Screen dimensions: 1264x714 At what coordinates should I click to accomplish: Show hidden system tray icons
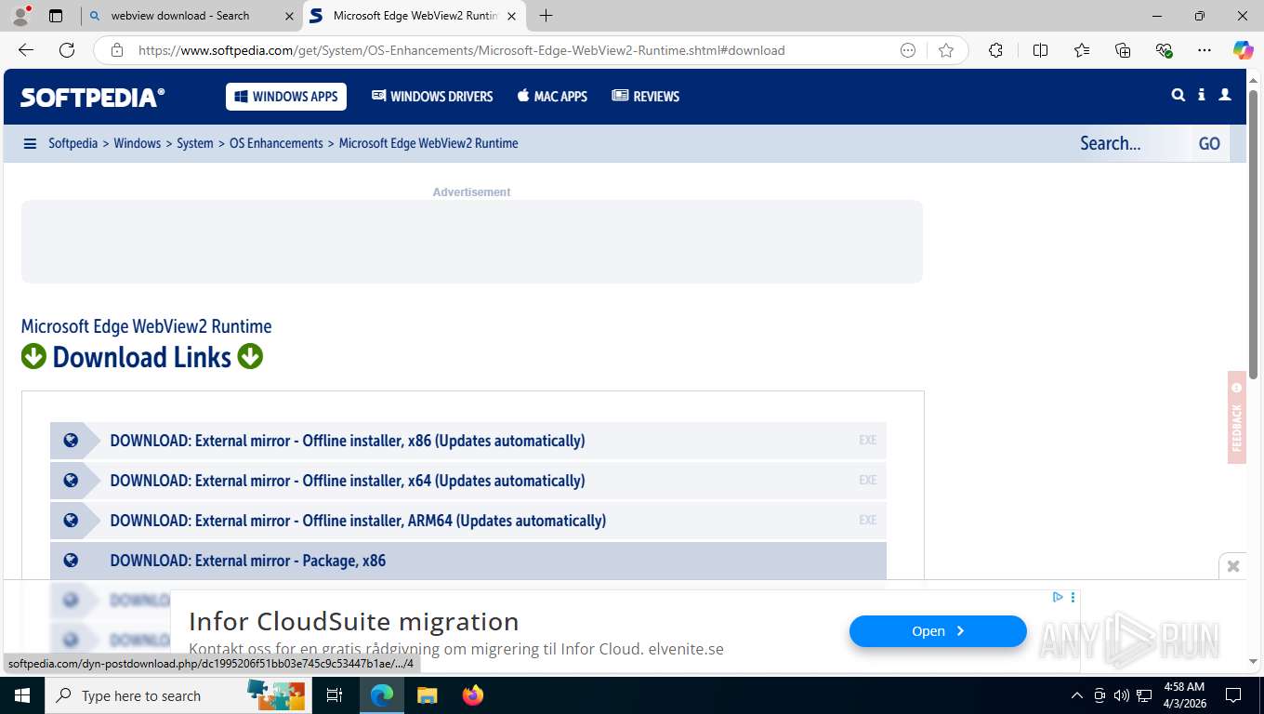coord(1077,695)
